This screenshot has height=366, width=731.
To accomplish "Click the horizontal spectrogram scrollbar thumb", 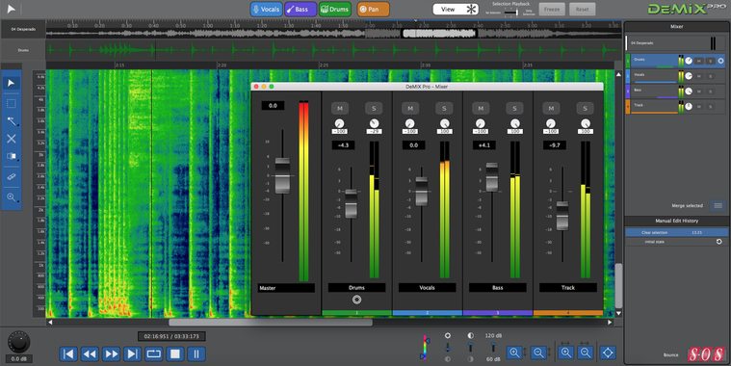I will tap(271, 322).
